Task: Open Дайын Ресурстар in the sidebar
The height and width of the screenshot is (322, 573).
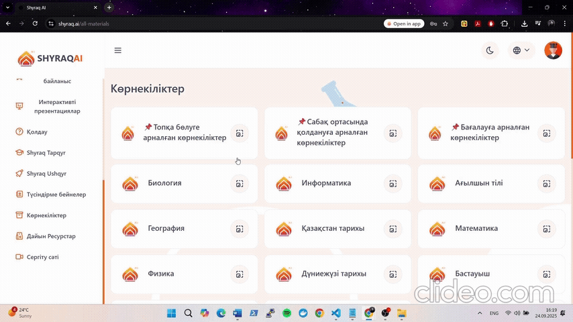Action: point(51,236)
